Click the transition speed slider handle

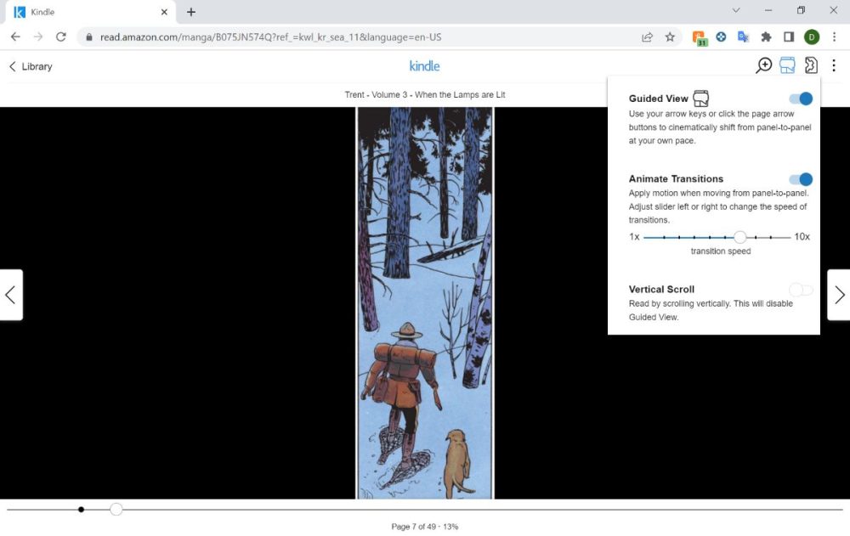(740, 237)
